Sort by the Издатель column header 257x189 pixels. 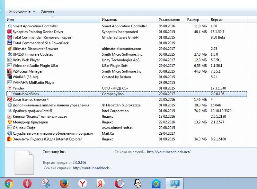pos(128,20)
